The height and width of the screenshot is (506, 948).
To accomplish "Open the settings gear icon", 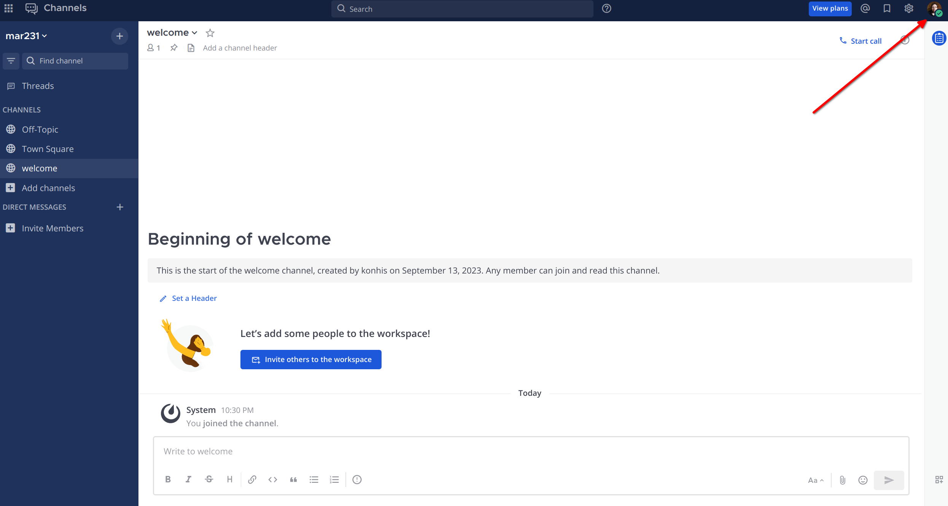I will click(x=908, y=8).
